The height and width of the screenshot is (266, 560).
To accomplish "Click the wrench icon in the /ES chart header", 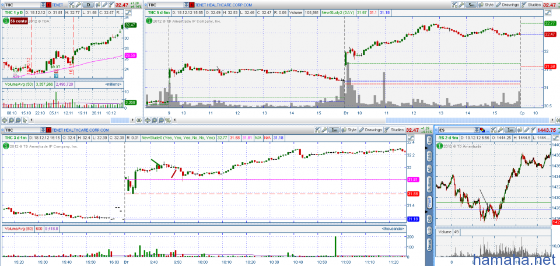I will (x=501, y=130).
